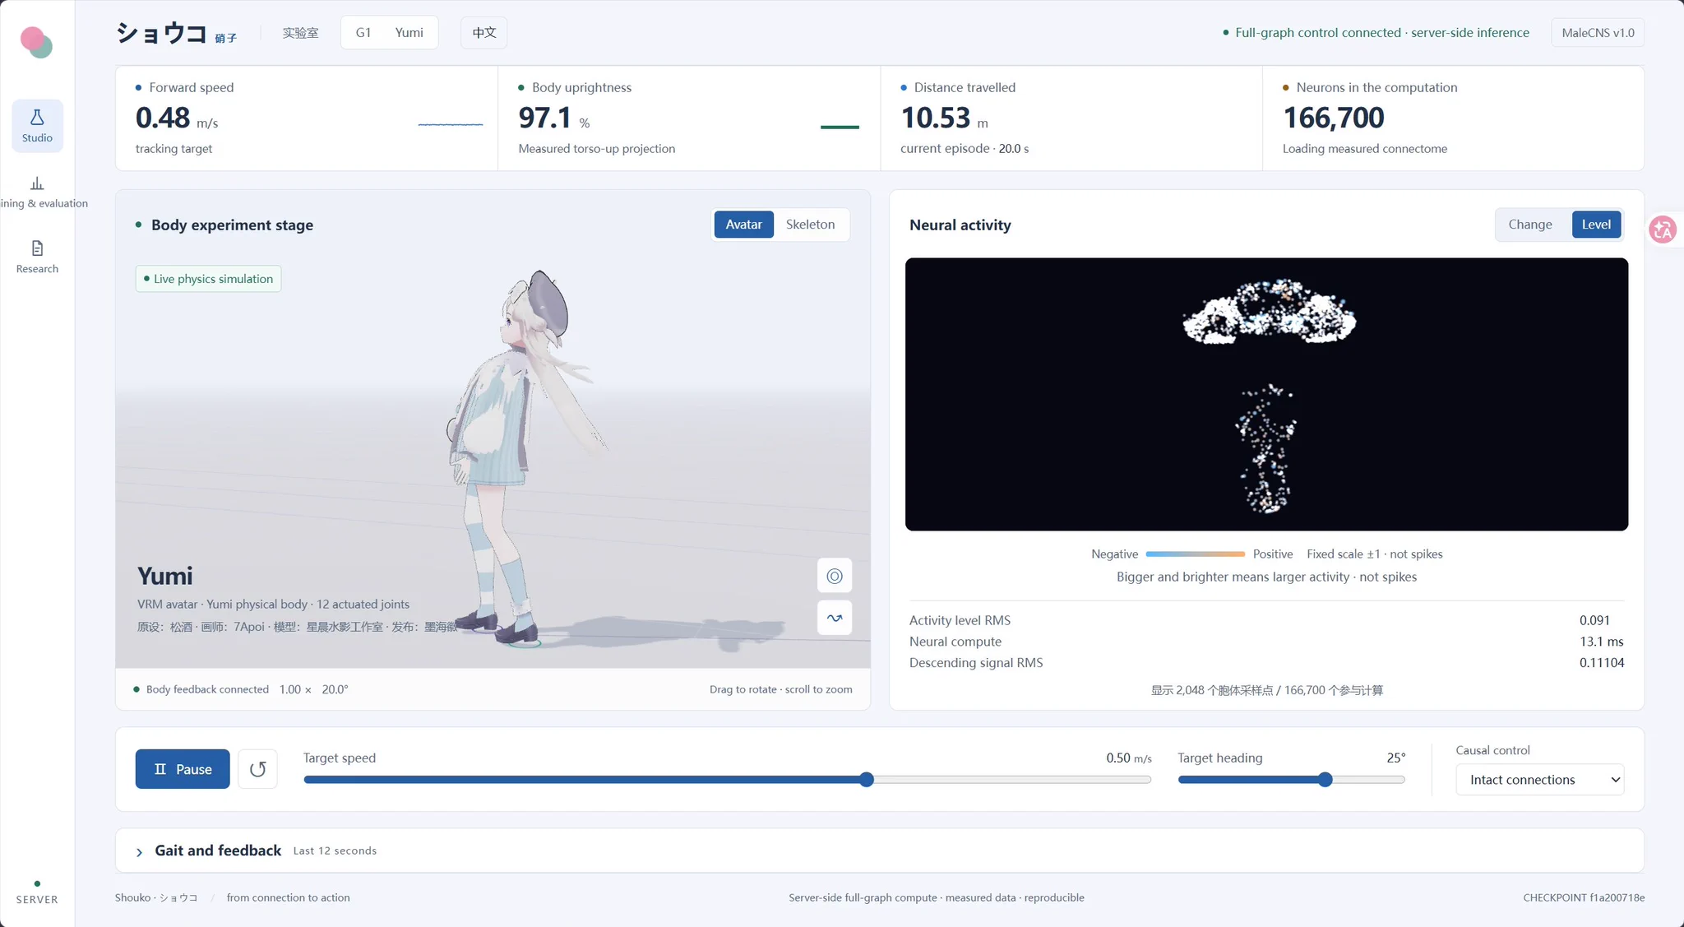Click CHECKPOINT f1a200718e footer text

coord(1584,897)
